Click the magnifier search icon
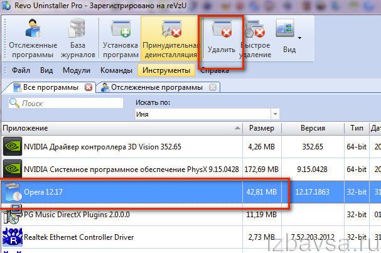This screenshot has height=253, width=381. 14,103
